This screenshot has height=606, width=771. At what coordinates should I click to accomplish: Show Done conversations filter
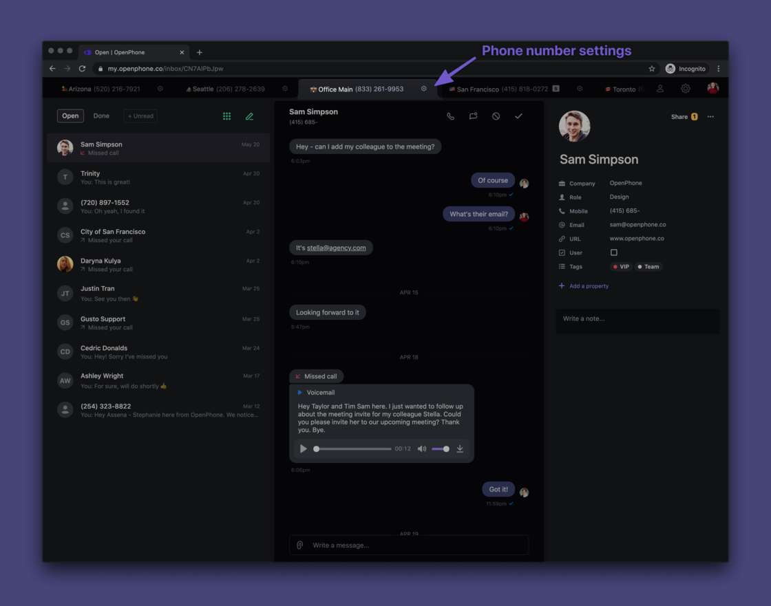(x=101, y=116)
